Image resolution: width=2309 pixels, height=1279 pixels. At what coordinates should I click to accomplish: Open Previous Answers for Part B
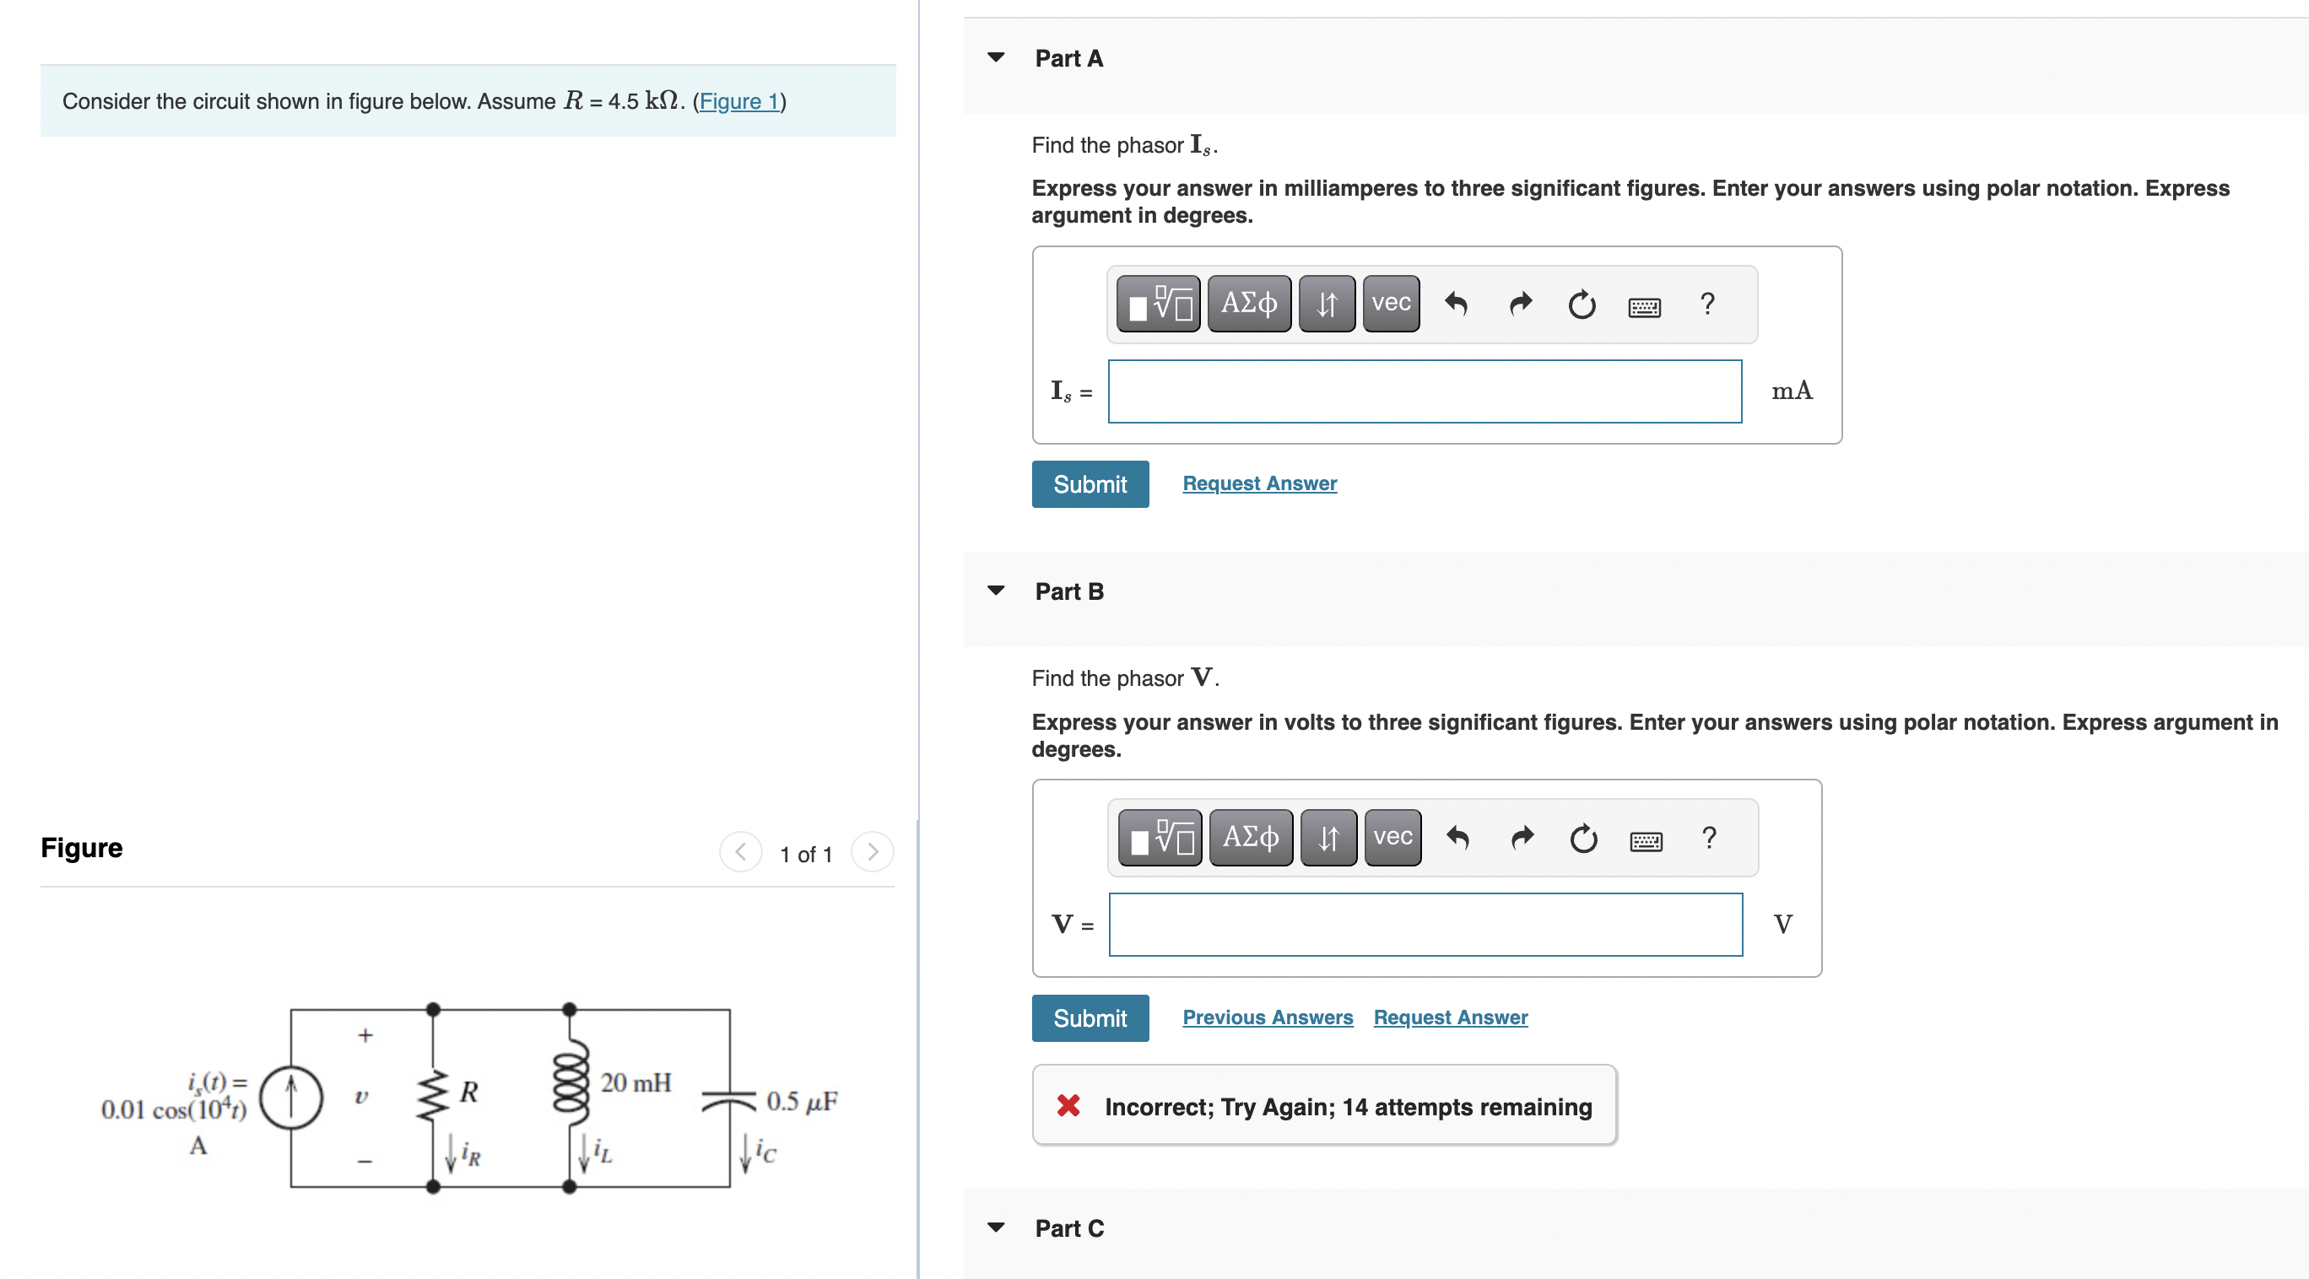[x=1268, y=1017]
